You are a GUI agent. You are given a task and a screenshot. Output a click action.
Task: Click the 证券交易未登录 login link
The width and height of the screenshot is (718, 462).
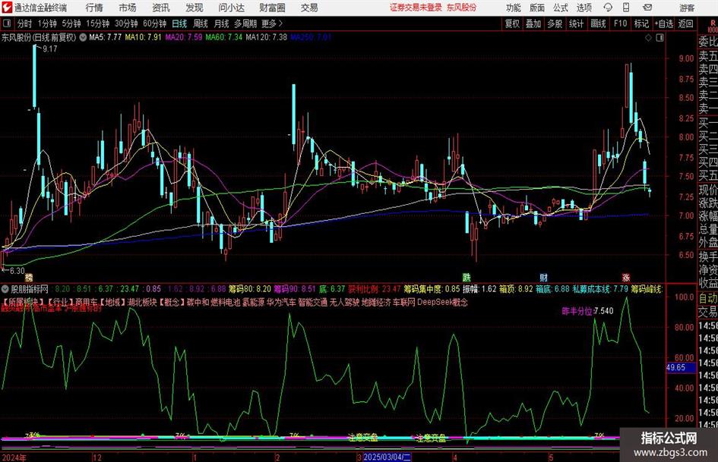[x=416, y=8]
